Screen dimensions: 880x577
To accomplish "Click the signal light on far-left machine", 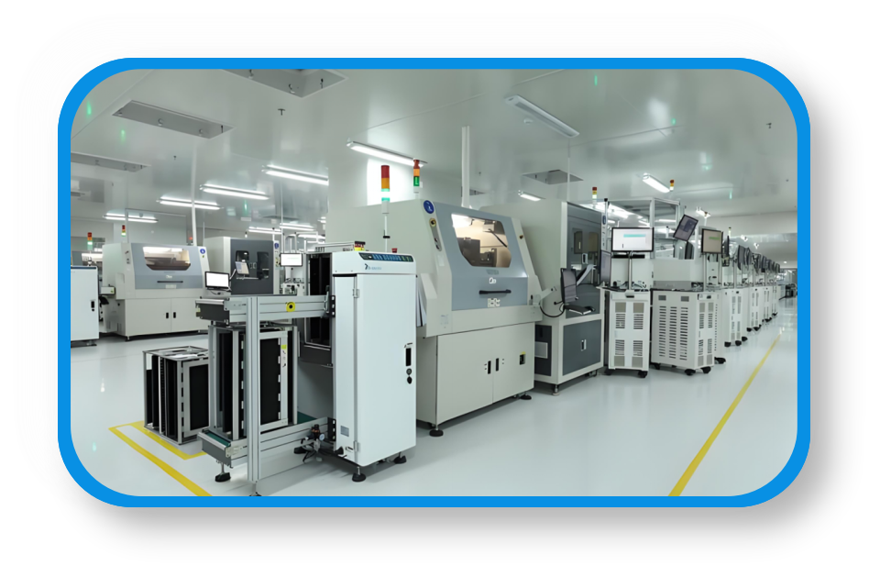I will pyautogui.click(x=89, y=240).
